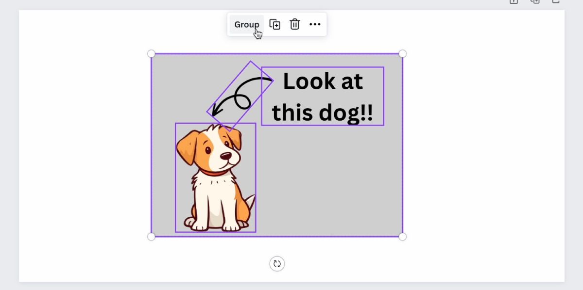Click the top-left selection handle

(152, 53)
